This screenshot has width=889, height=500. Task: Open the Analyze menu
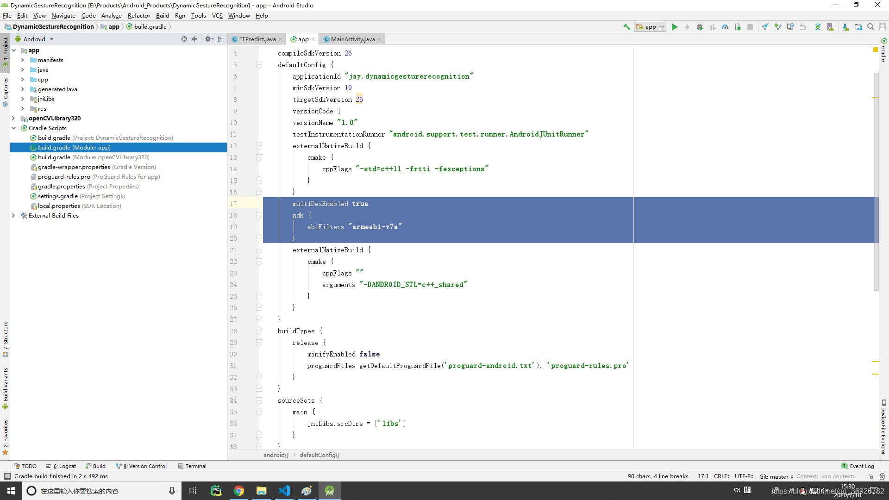111,15
